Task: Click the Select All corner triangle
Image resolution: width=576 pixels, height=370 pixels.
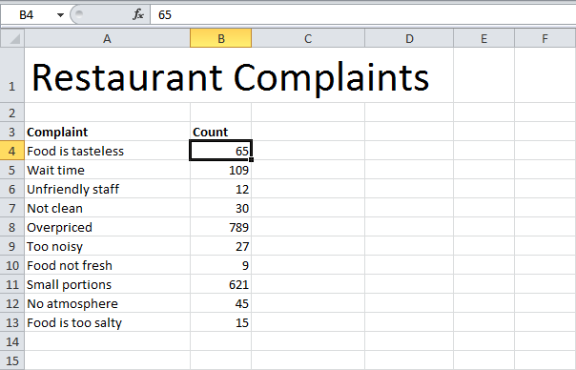Action: [x=12, y=38]
